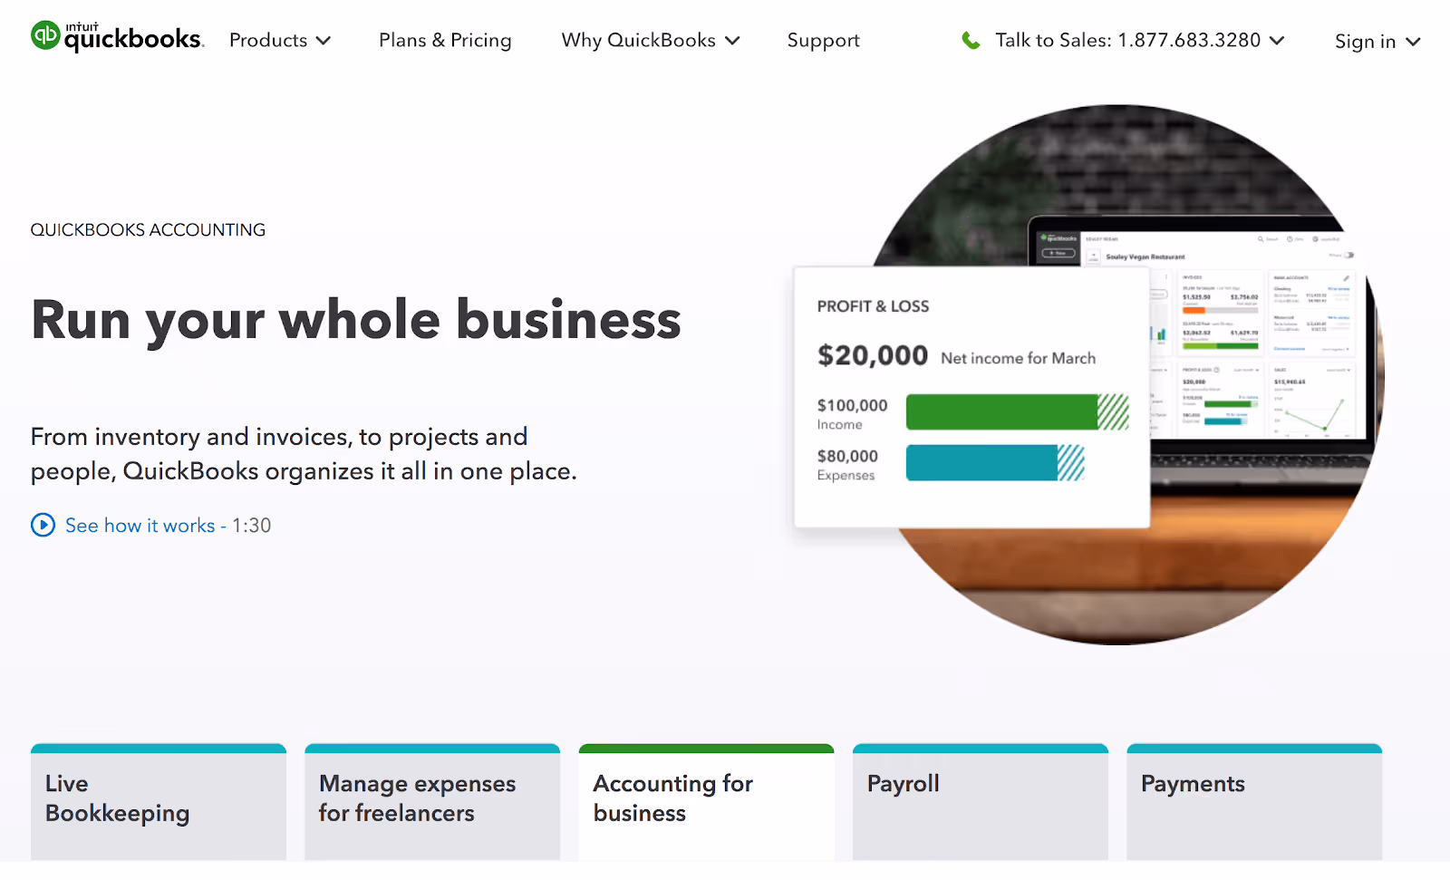The height and width of the screenshot is (880, 1450).
Task: Click the play circle icon
Action: pos(43,525)
